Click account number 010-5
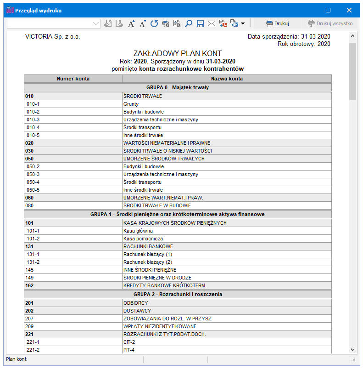 (x=33, y=135)
